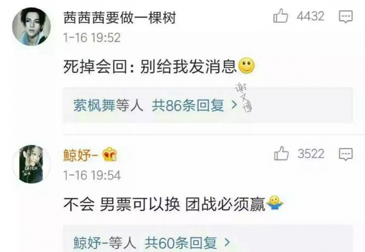Open the orange 鲸妤- username
The height and width of the screenshot is (252, 365).
[x=81, y=155]
